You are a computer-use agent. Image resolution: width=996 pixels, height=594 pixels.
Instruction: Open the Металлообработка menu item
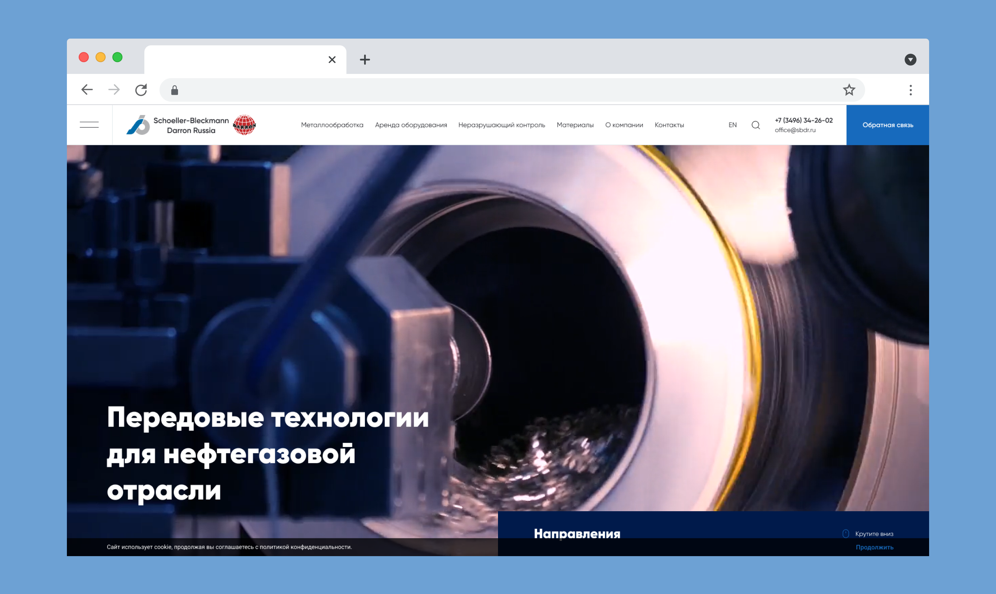point(332,125)
